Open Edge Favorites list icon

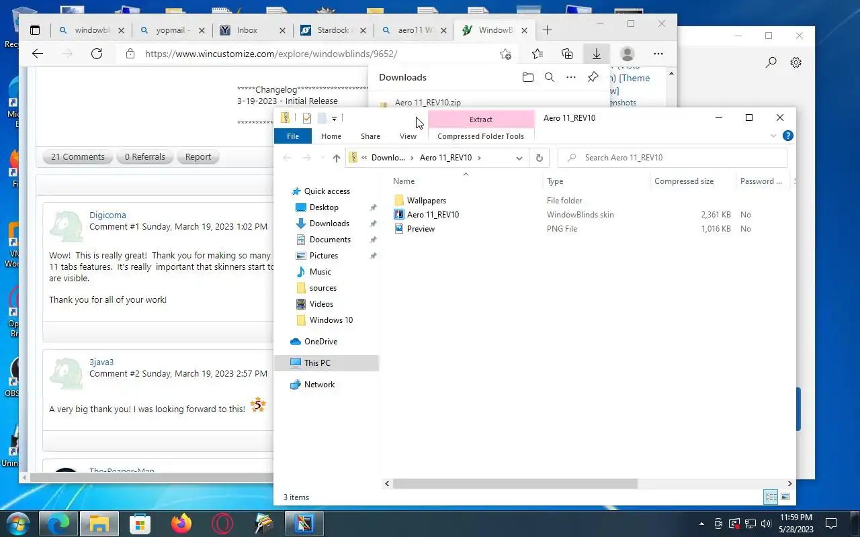(x=537, y=54)
